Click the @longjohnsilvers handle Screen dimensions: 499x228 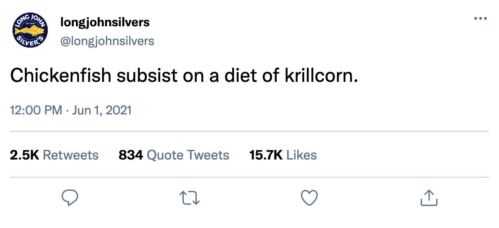point(107,41)
